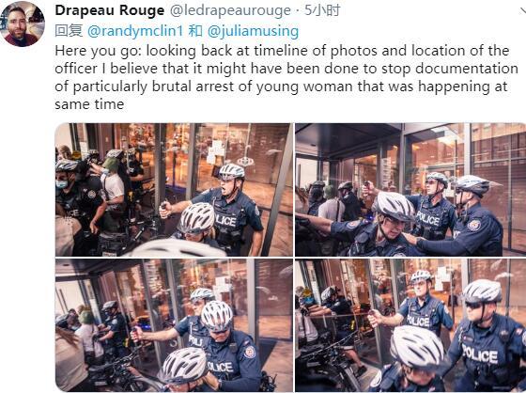The height and width of the screenshot is (393, 526).
Task: Click the 回复 reply label
Action: (x=69, y=31)
